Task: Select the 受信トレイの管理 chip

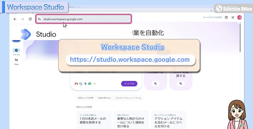Action: (86, 98)
